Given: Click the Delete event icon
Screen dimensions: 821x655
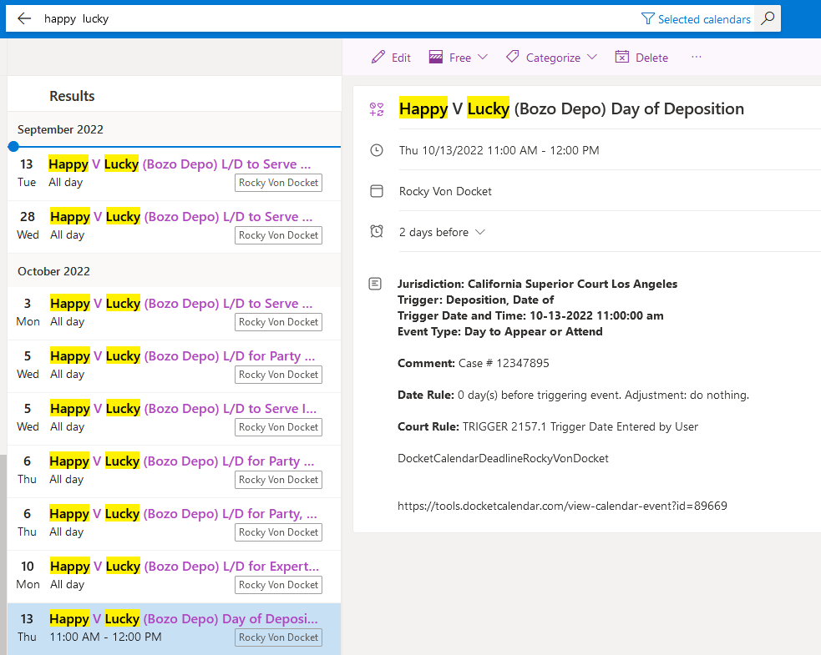Looking at the screenshot, I should (x=621, y=56).
